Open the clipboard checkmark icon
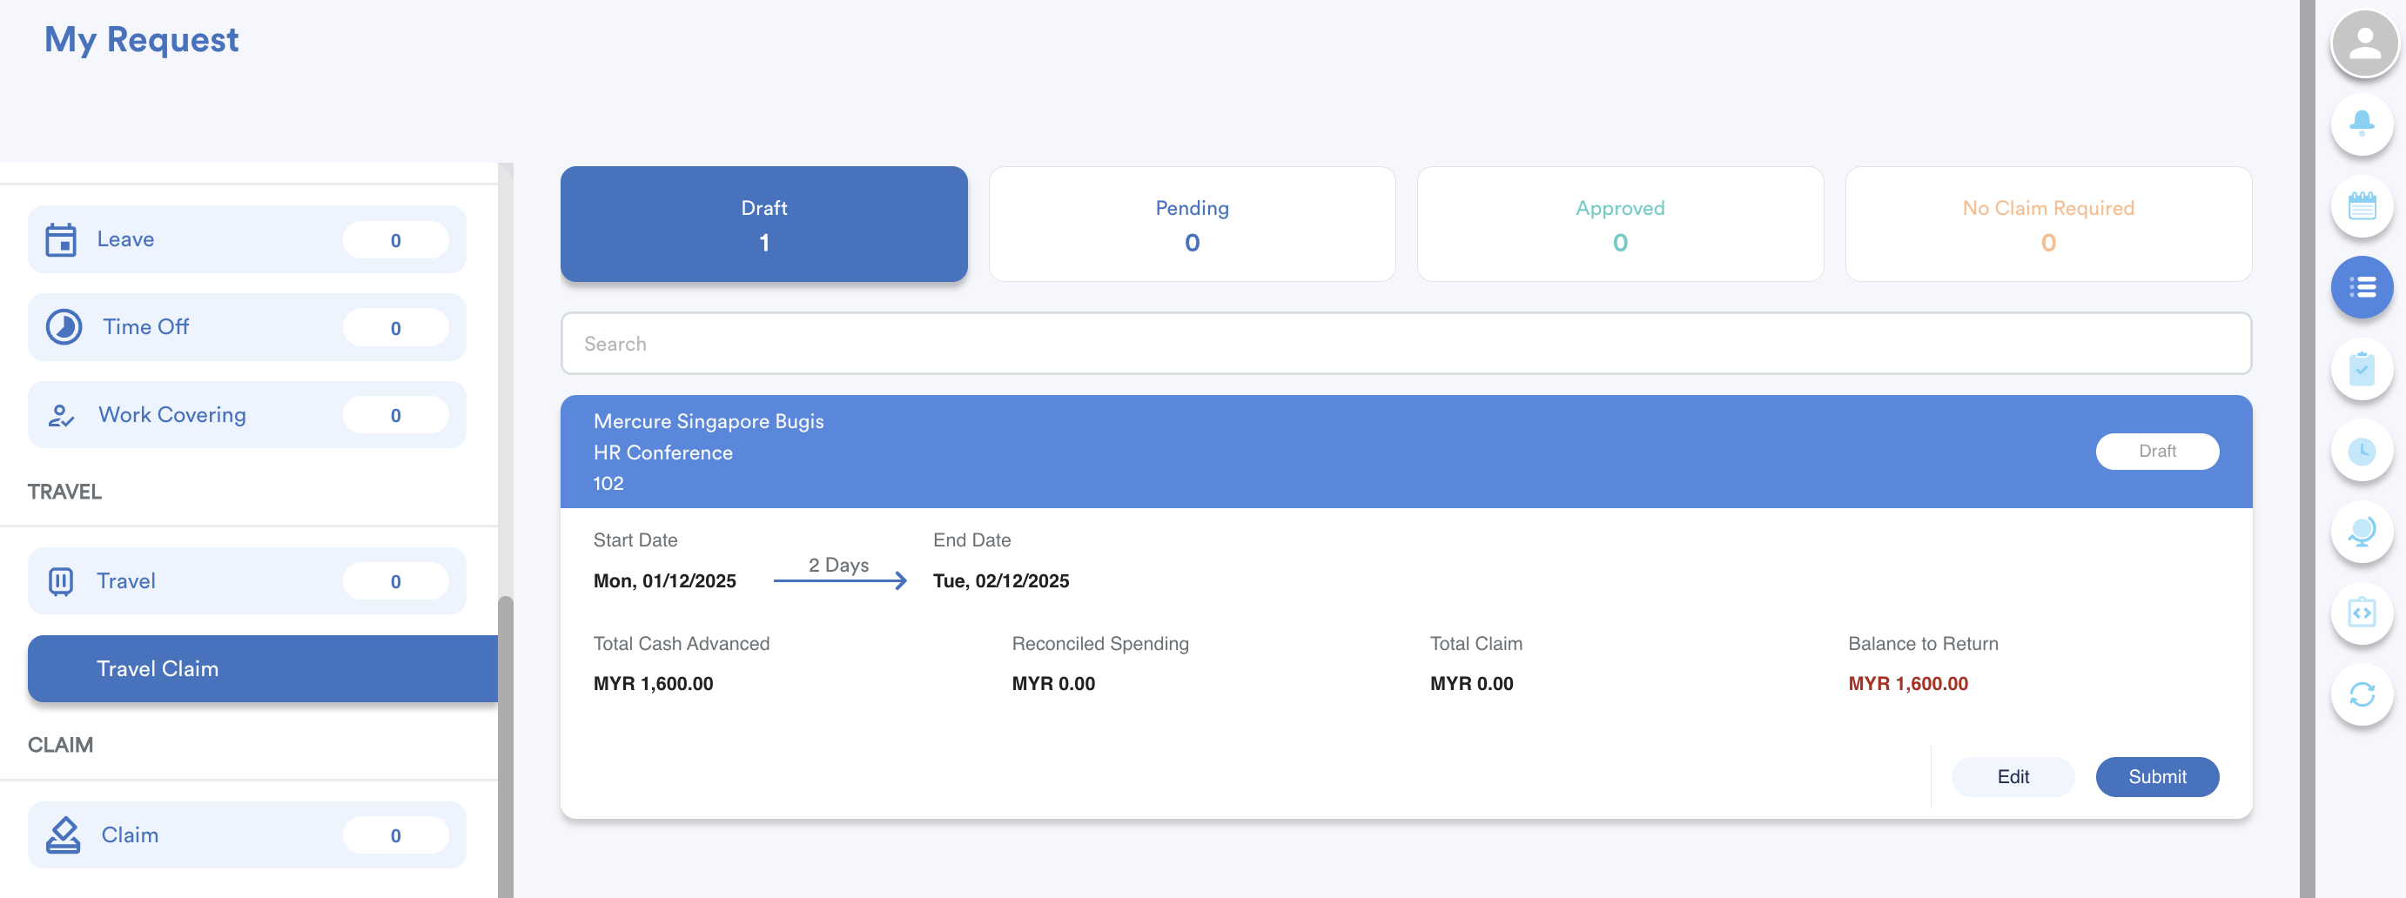This screenshot has width=2406, height=898. [x=2362, y=370]
